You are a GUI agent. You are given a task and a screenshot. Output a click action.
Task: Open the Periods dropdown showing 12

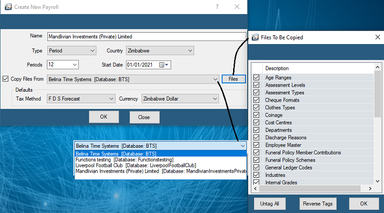[62, 65]
